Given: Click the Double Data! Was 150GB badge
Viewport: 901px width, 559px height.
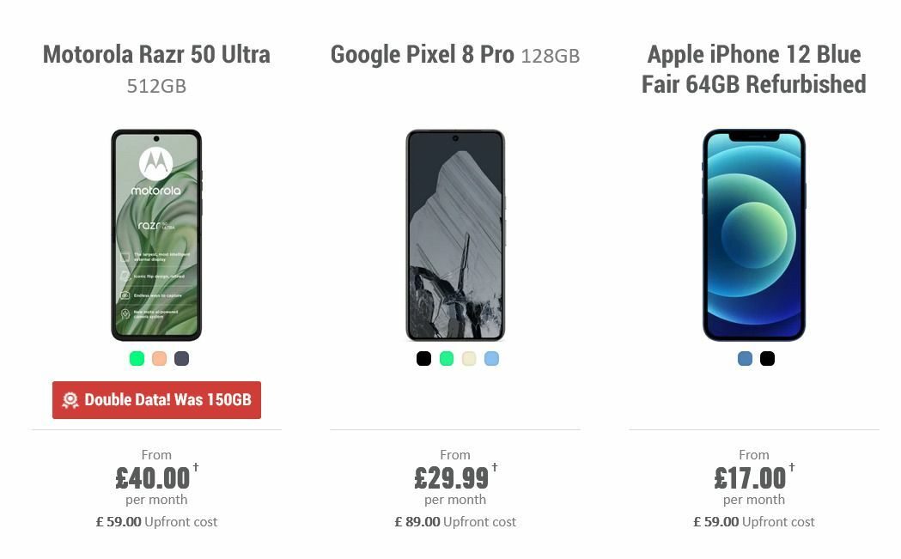Looking at the screenshot, I should point(156,400).
